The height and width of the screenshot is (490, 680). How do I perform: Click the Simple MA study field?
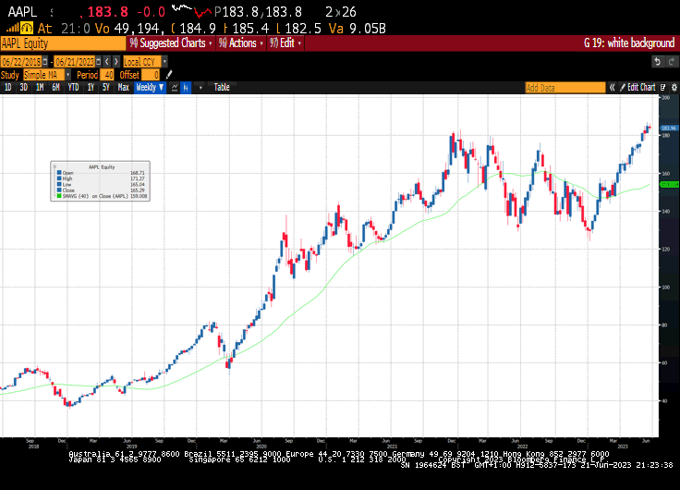43,75
